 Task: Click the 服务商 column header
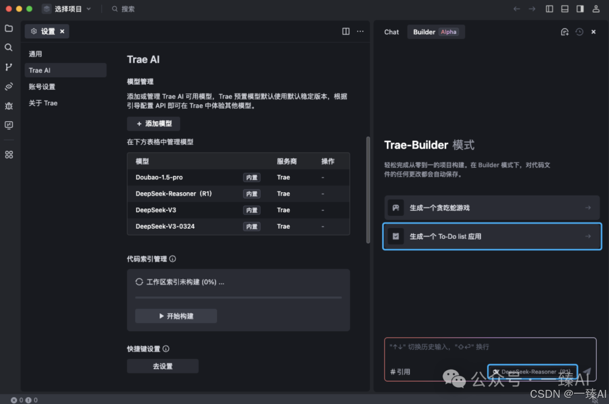coord(286,161)
